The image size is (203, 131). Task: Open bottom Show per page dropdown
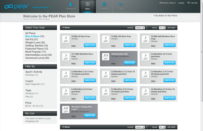pyautogui.click(x=162, y=127)
